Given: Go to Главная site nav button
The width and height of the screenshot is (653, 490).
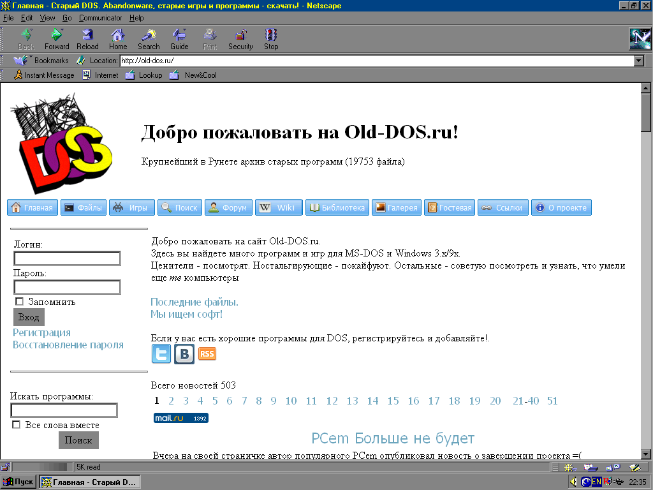Looking at the screenshot, I should click(33, 207).
